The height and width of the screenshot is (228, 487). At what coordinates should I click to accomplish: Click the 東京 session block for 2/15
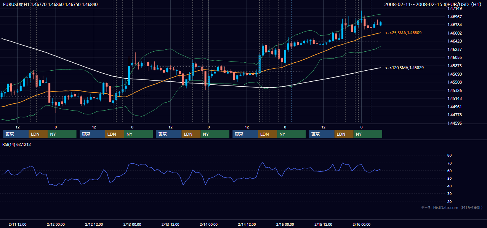pyautogui.click(x=322, y=134)
